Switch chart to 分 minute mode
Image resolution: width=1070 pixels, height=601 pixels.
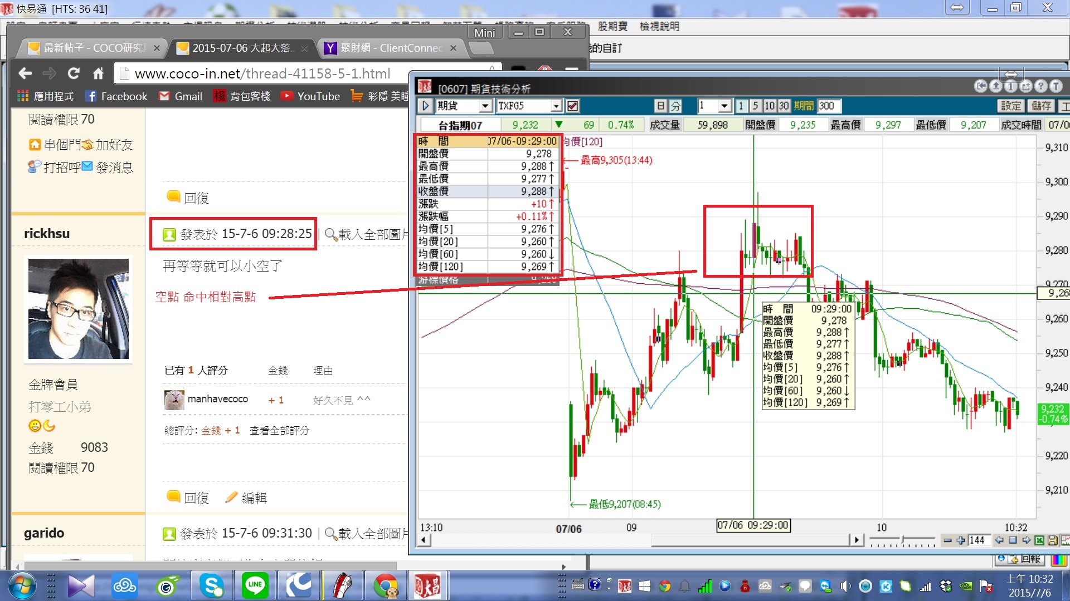[x=675, y=106]
